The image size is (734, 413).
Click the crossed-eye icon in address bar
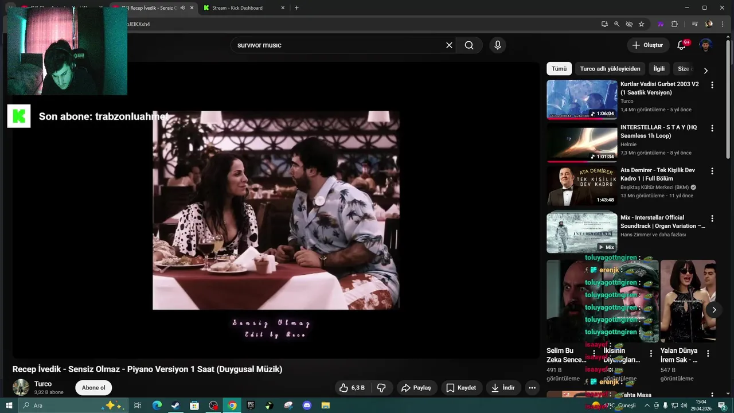pyautogui.click(x=629, y=24)
